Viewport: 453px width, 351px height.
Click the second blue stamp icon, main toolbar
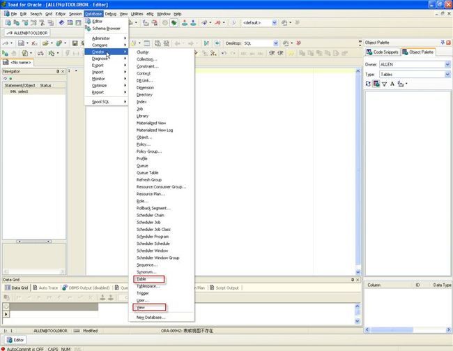[x=193, y=22]
